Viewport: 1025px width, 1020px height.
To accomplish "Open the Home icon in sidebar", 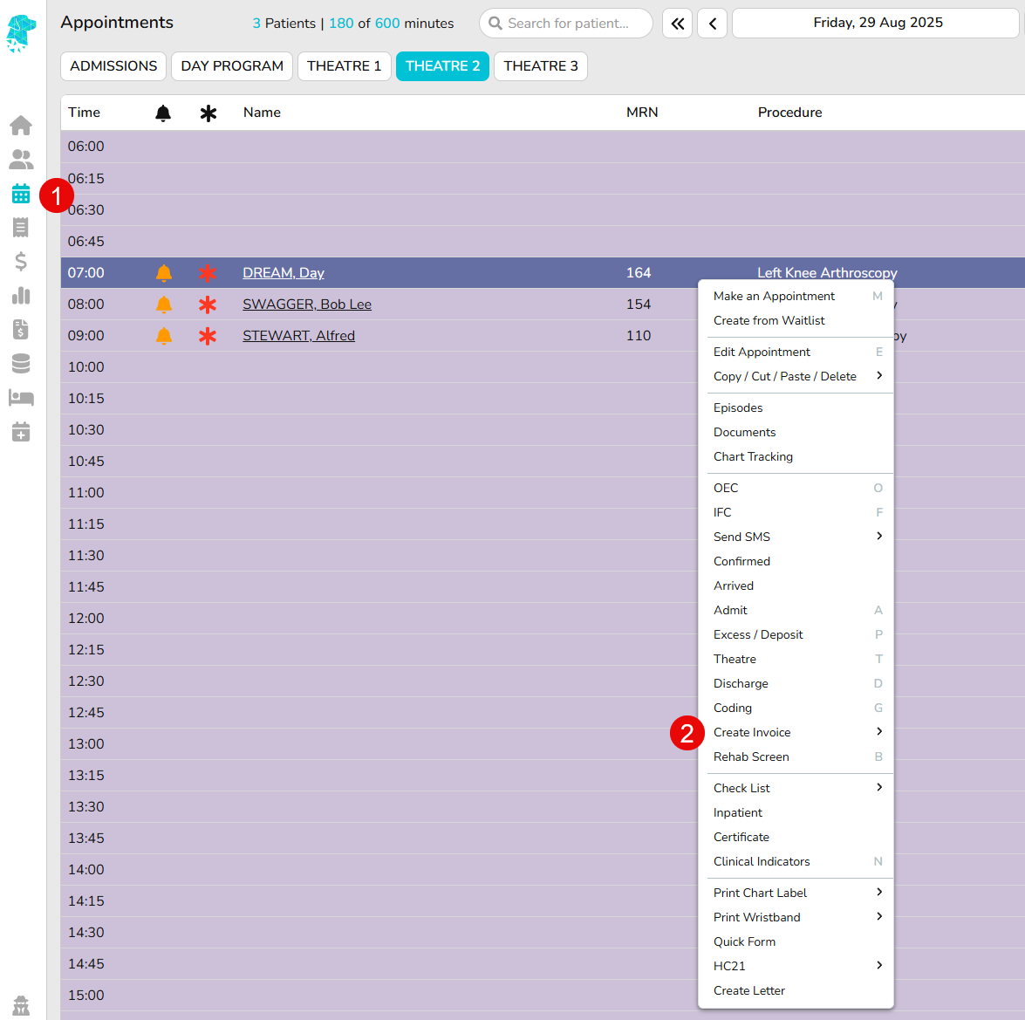I will 21,126.
